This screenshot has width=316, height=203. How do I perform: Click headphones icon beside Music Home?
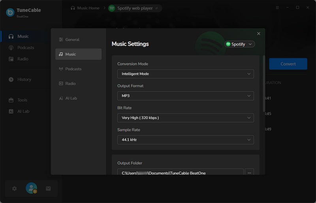coord(73,8)
